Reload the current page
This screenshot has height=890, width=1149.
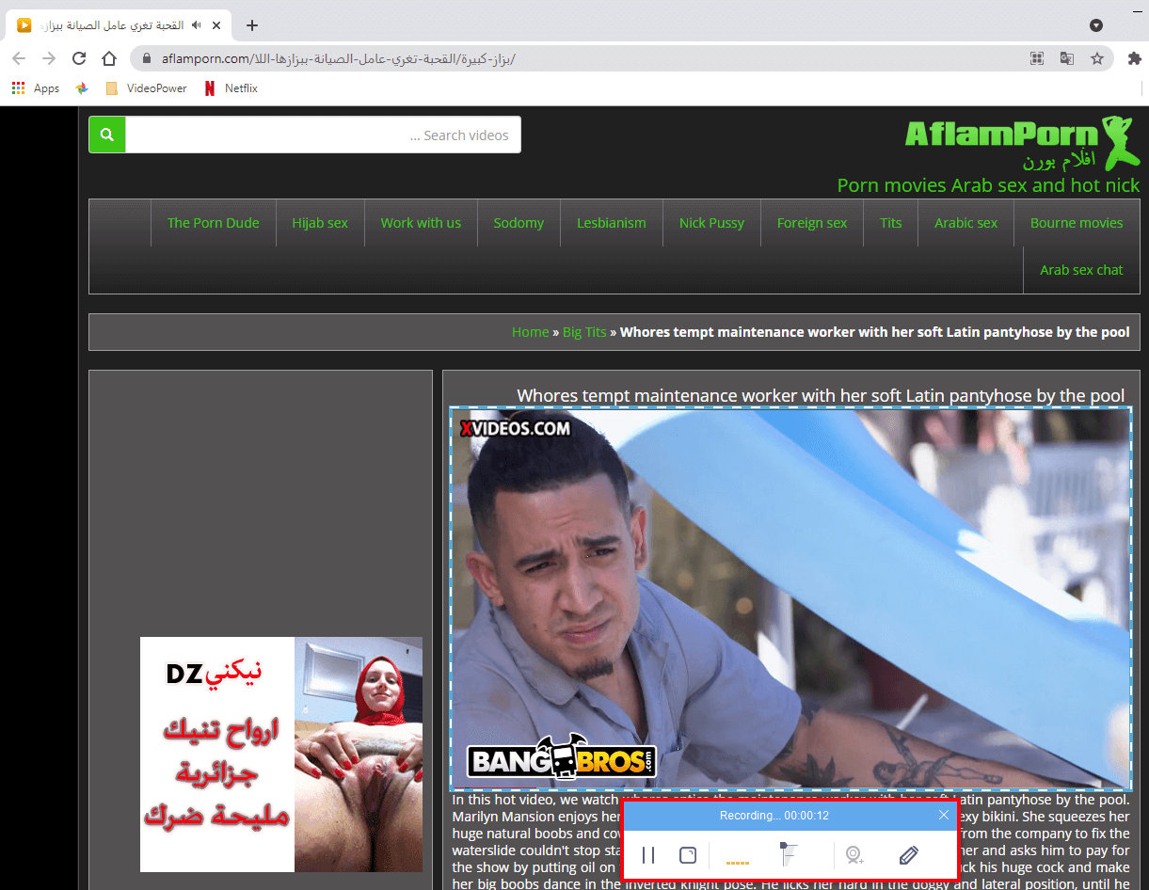tap(80, 58)
